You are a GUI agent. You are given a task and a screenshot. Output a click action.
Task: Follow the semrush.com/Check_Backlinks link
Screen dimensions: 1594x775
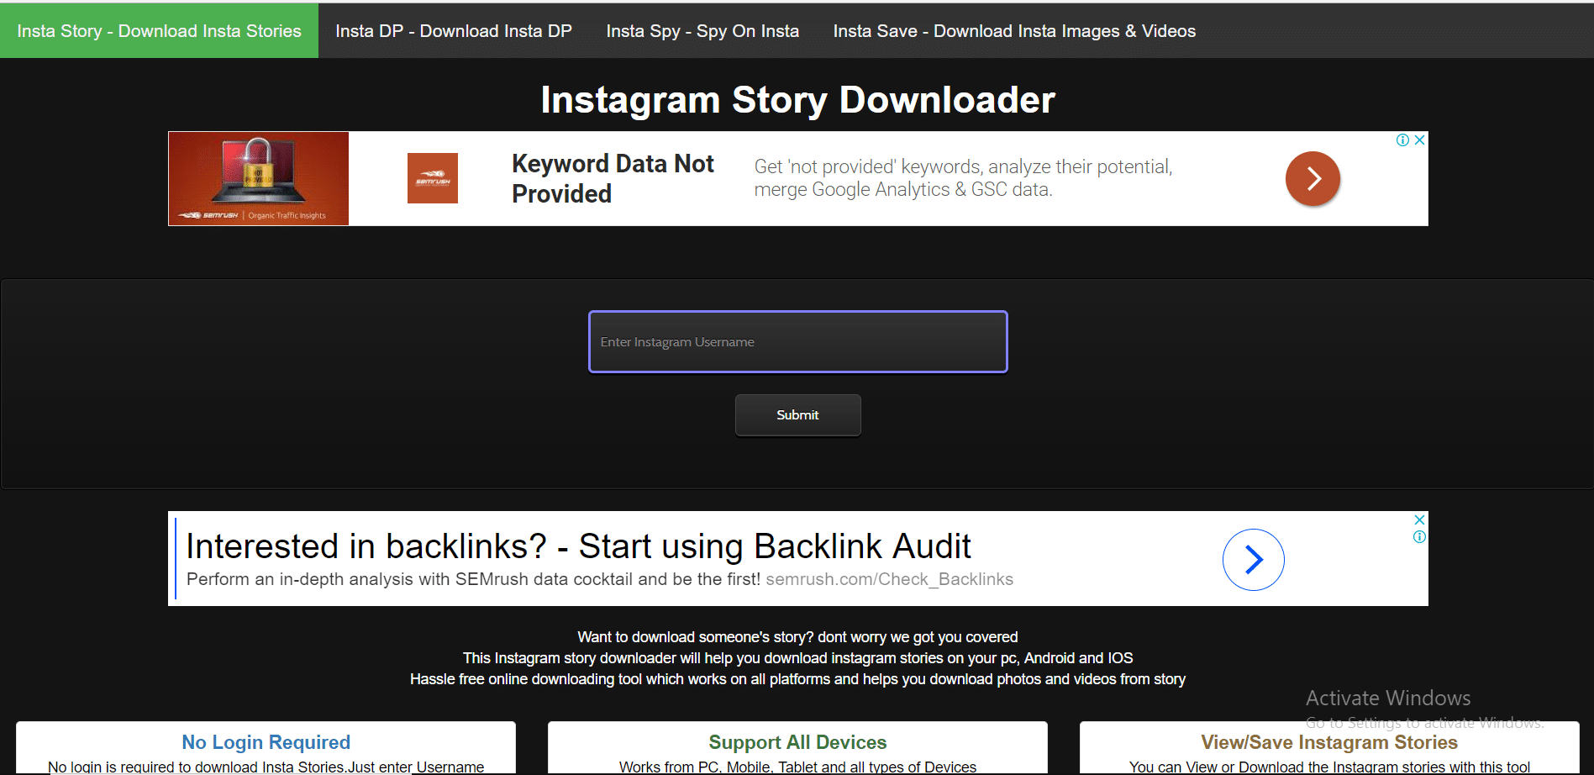pos(889,579)
